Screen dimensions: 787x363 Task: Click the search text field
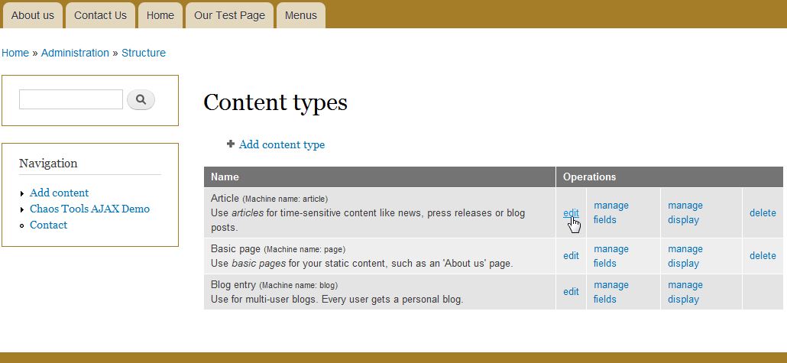coord(71,99)
